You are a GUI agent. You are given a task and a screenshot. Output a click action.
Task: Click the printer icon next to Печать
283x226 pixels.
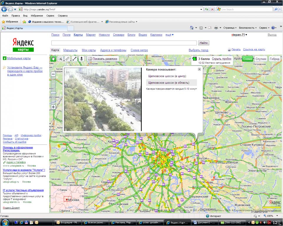pos(229,50)
